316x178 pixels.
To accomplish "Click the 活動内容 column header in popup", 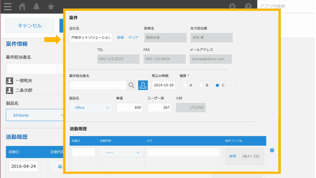I will [105, 141].
